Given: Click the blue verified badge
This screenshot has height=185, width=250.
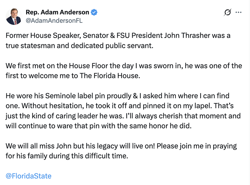Looking at the screenshot, I should click(x=94, y=12).
